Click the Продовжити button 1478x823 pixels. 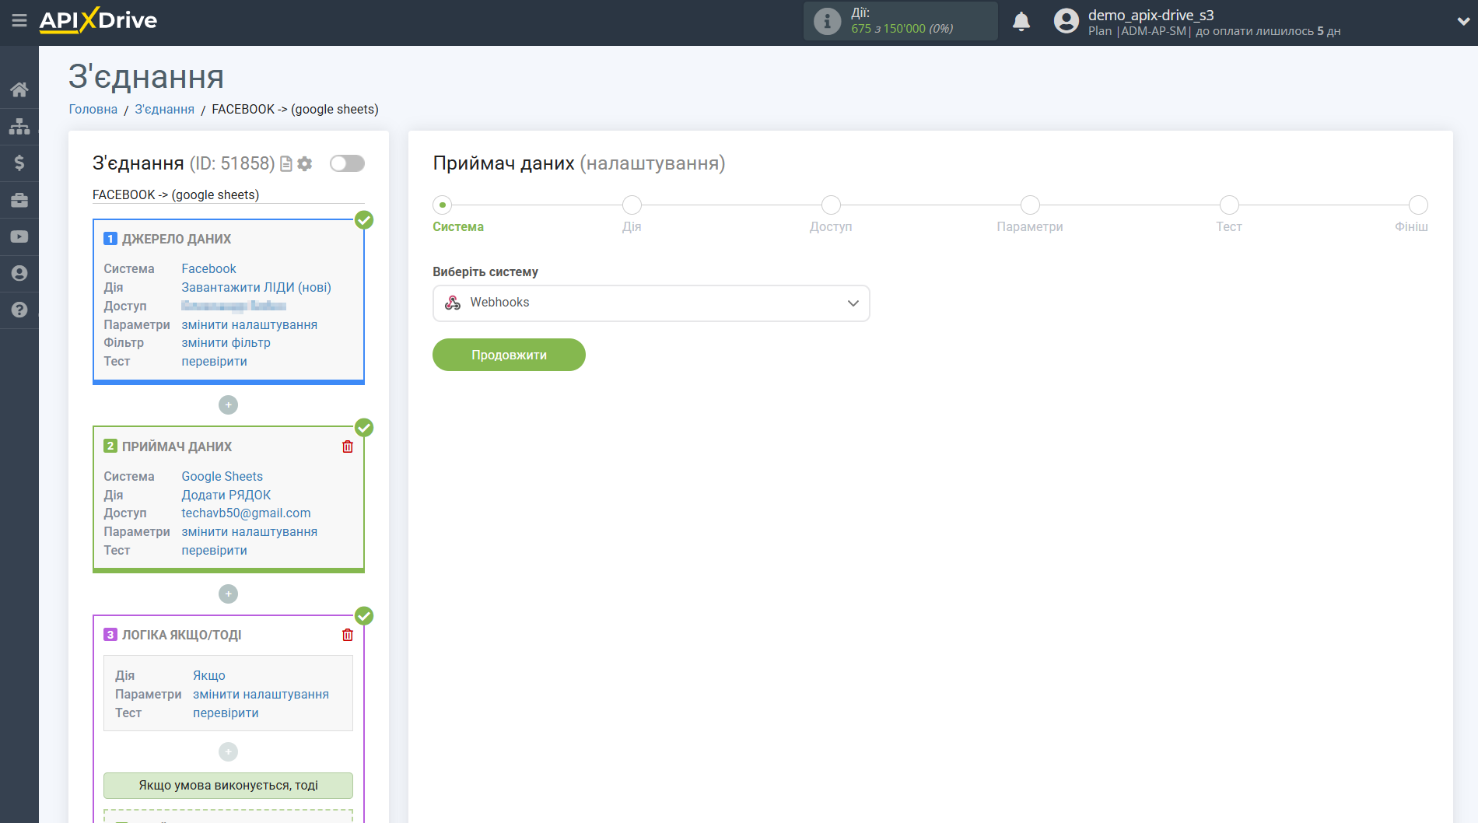click(x=509, y=355)
